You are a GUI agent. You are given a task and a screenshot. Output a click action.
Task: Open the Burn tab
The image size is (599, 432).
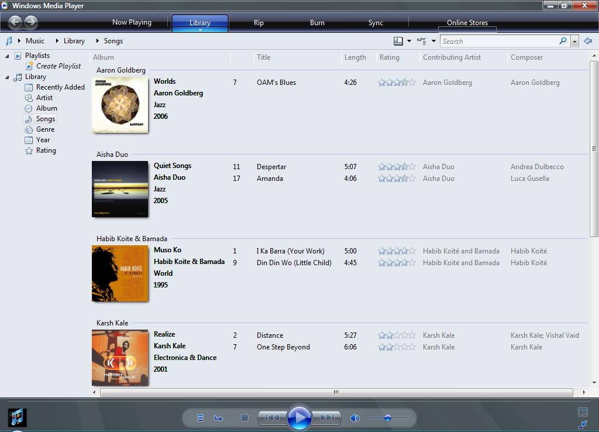[x=317, y=23]
